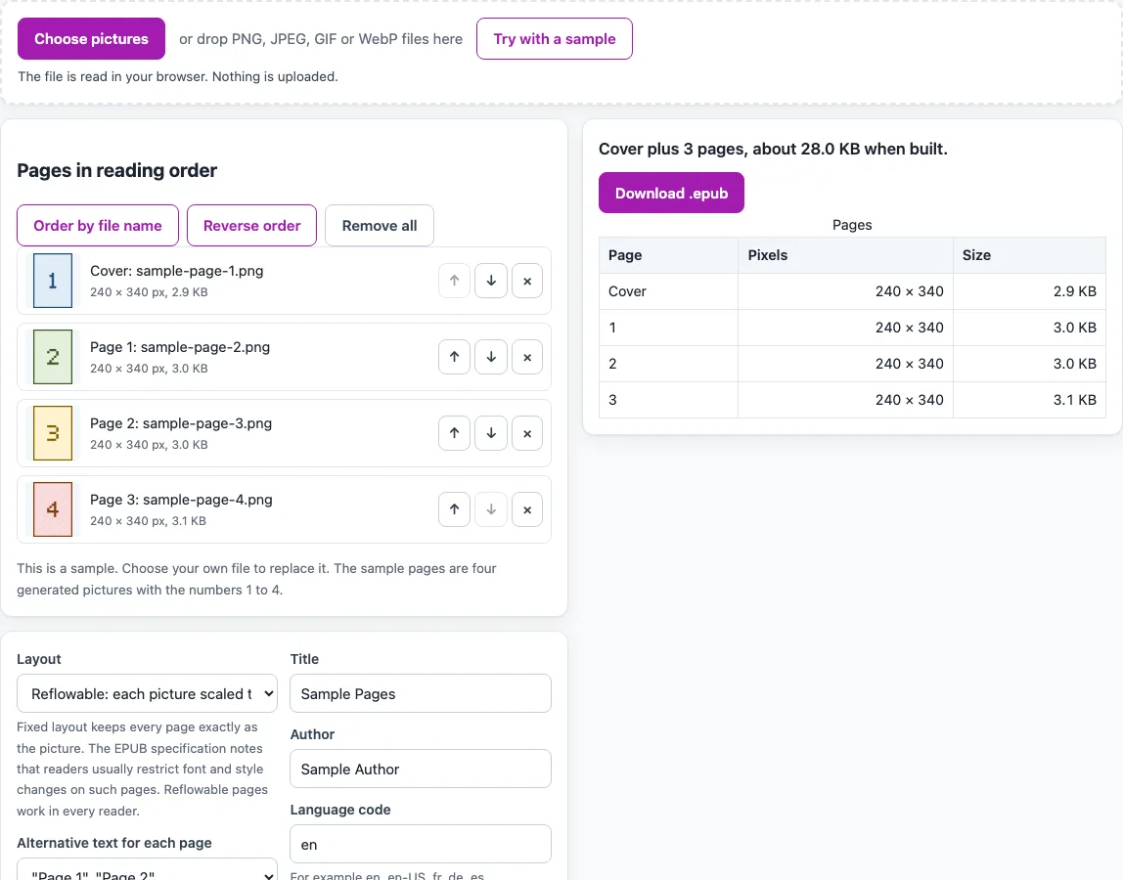Select the yellow page 3 thumbnail
1123x880 pixels.
pyautogui.click(x=53, y=433)
